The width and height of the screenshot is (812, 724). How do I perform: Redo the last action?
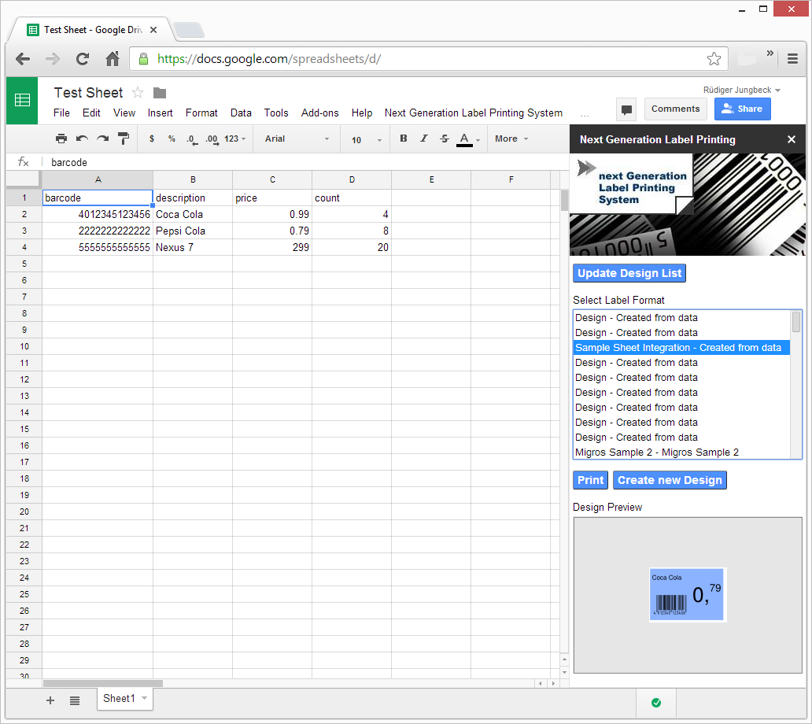tap(102, 139)
